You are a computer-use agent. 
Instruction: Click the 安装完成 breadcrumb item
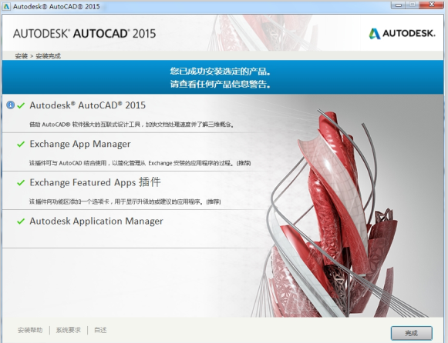tap(48, 56)
